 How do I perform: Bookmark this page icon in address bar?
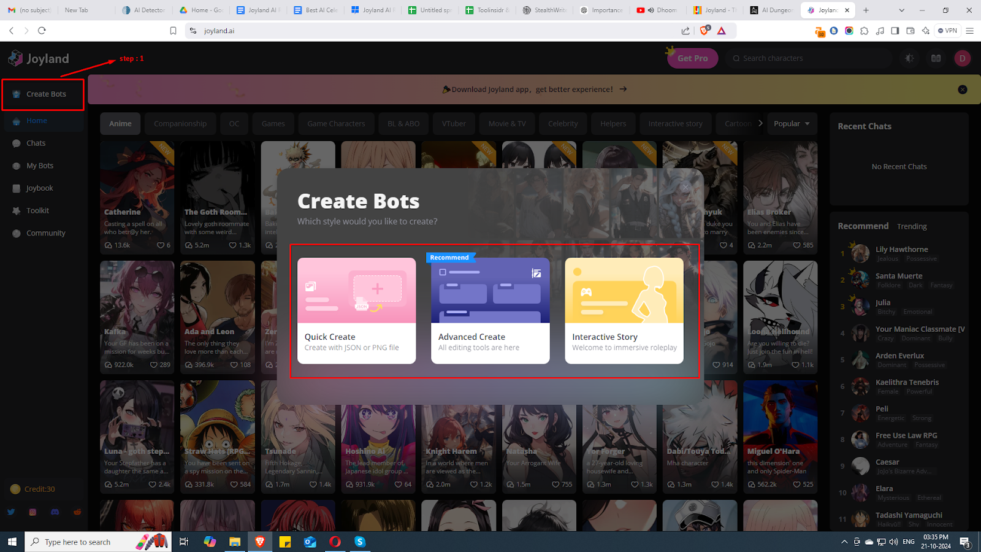174,31
